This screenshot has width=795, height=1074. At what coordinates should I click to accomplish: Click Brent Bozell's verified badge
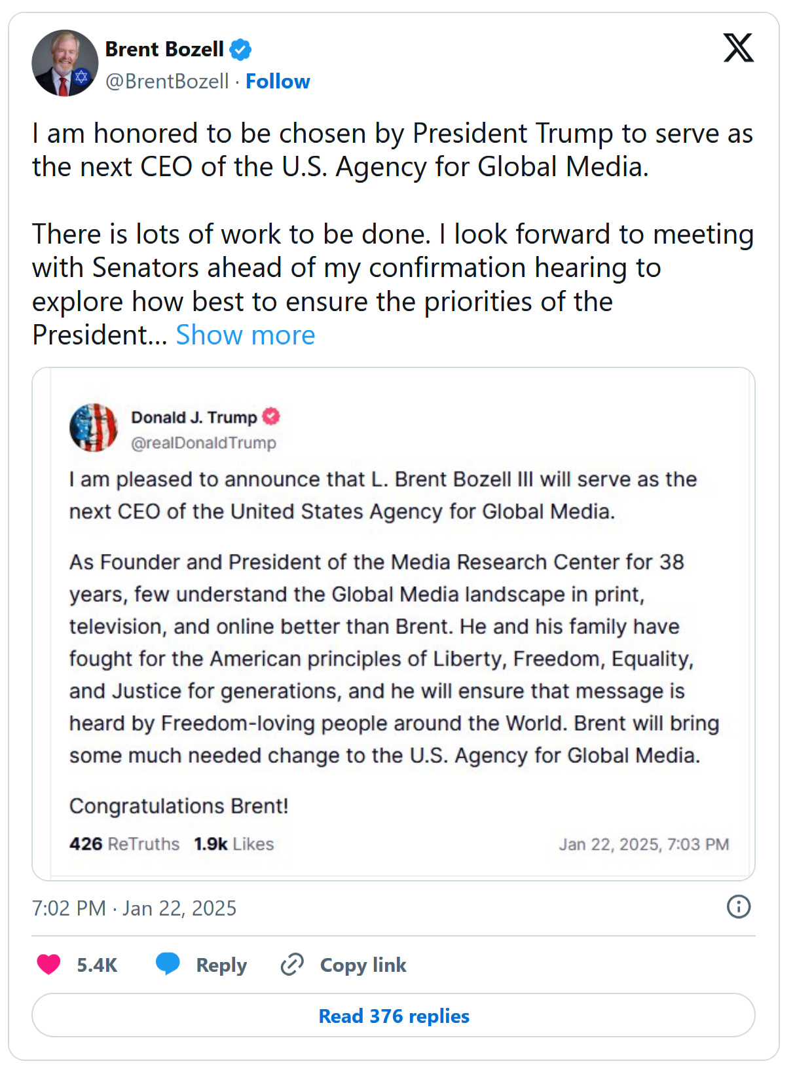click(241, 49)
